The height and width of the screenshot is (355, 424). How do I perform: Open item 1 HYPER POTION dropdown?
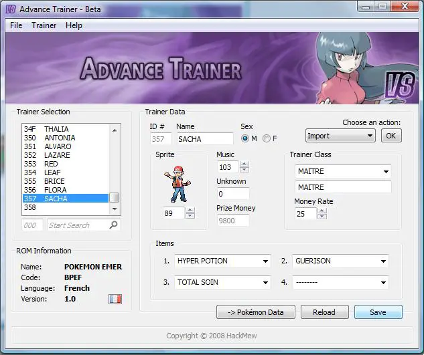[222, 261]
